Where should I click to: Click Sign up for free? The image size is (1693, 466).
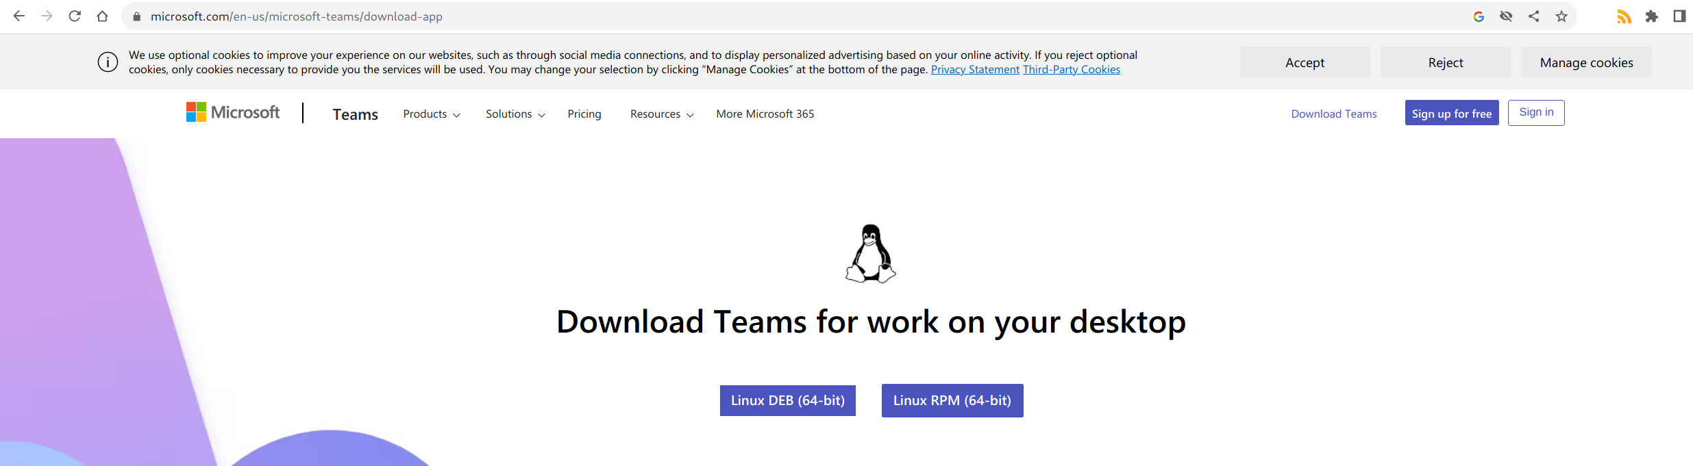point(1452,113)
